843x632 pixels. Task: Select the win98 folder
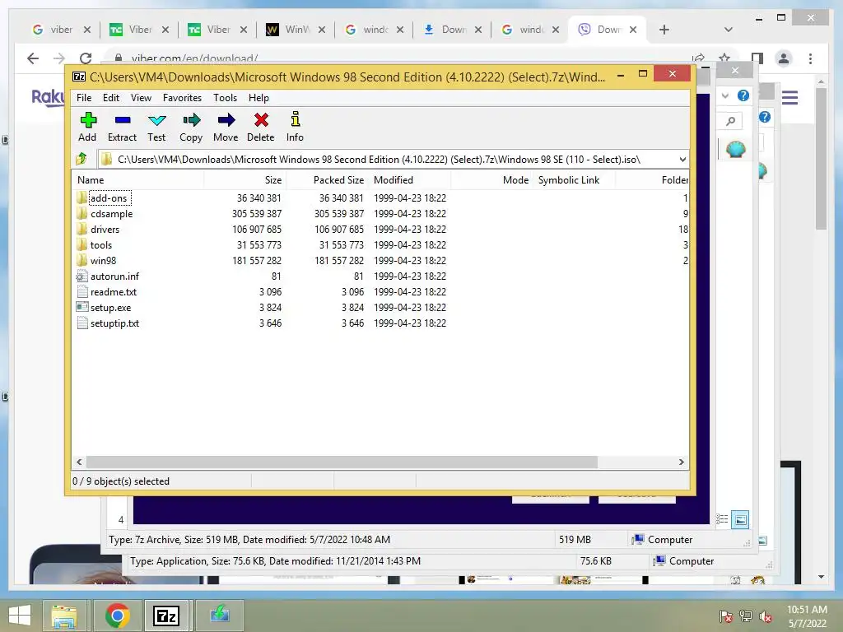pyautogui.click(x=103, y=261)
